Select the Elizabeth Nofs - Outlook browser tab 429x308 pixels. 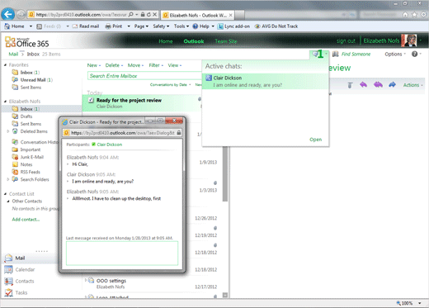198,15
